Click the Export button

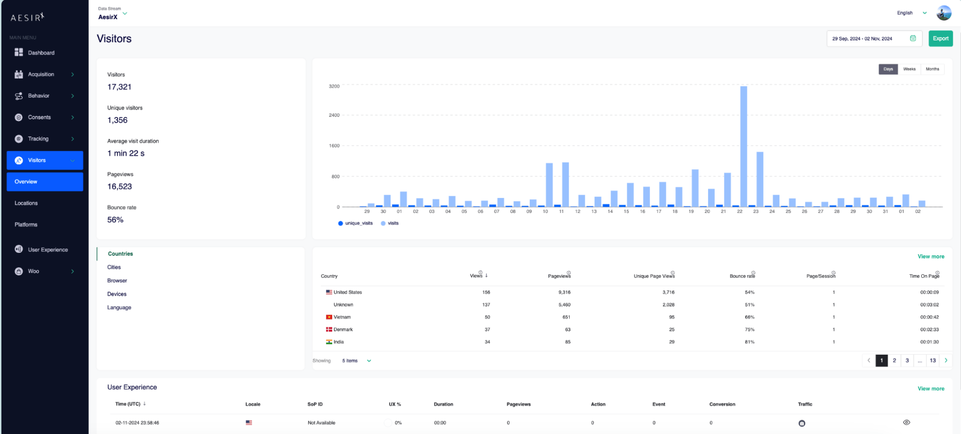pos(940,38)
